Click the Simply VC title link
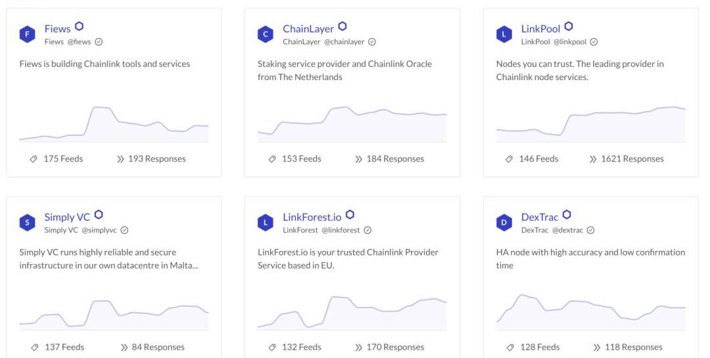This screenshot has width=710, height=358. click(67, 217)
